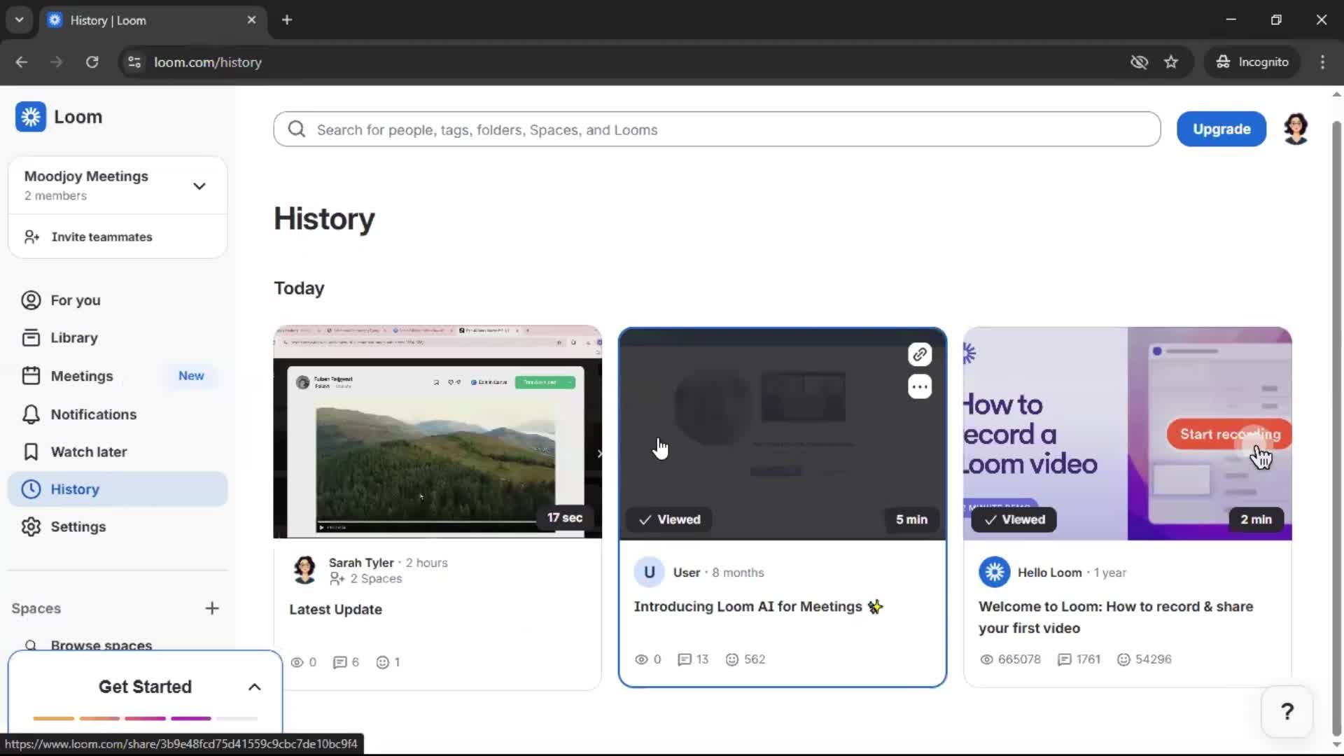Open Notifications from the sidebar
1344x756 pixels.
93,414
